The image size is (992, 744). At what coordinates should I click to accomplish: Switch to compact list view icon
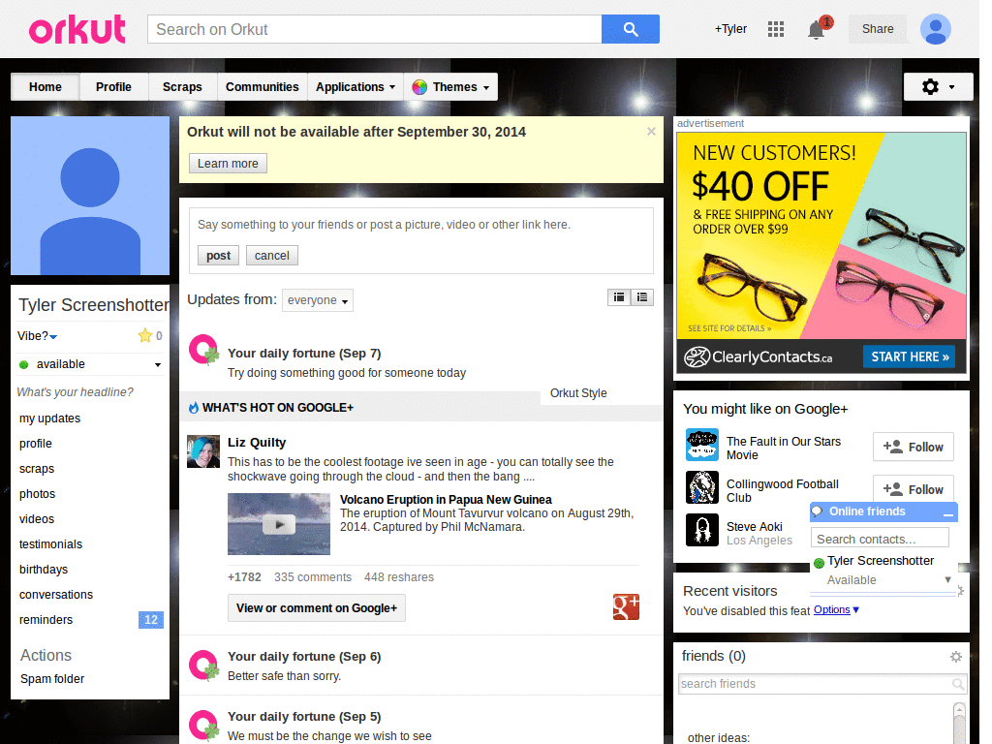click(642, 297)
